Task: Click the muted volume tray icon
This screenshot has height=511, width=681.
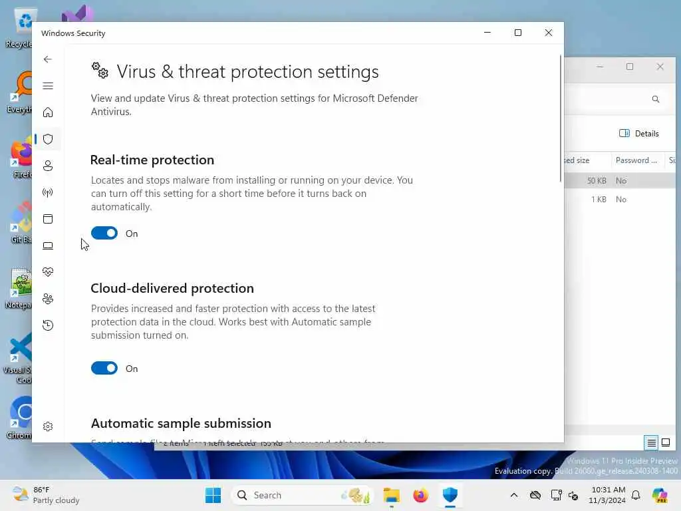Action: coord(573,495)
